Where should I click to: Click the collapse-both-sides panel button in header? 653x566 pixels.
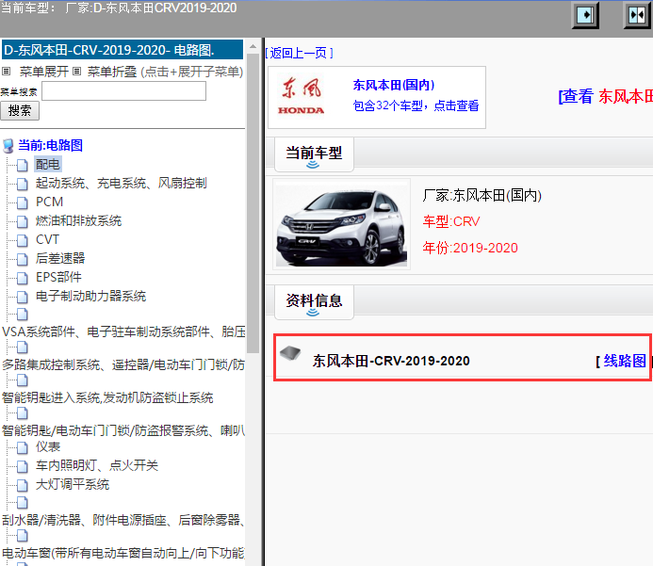click(x=637, y=15)
